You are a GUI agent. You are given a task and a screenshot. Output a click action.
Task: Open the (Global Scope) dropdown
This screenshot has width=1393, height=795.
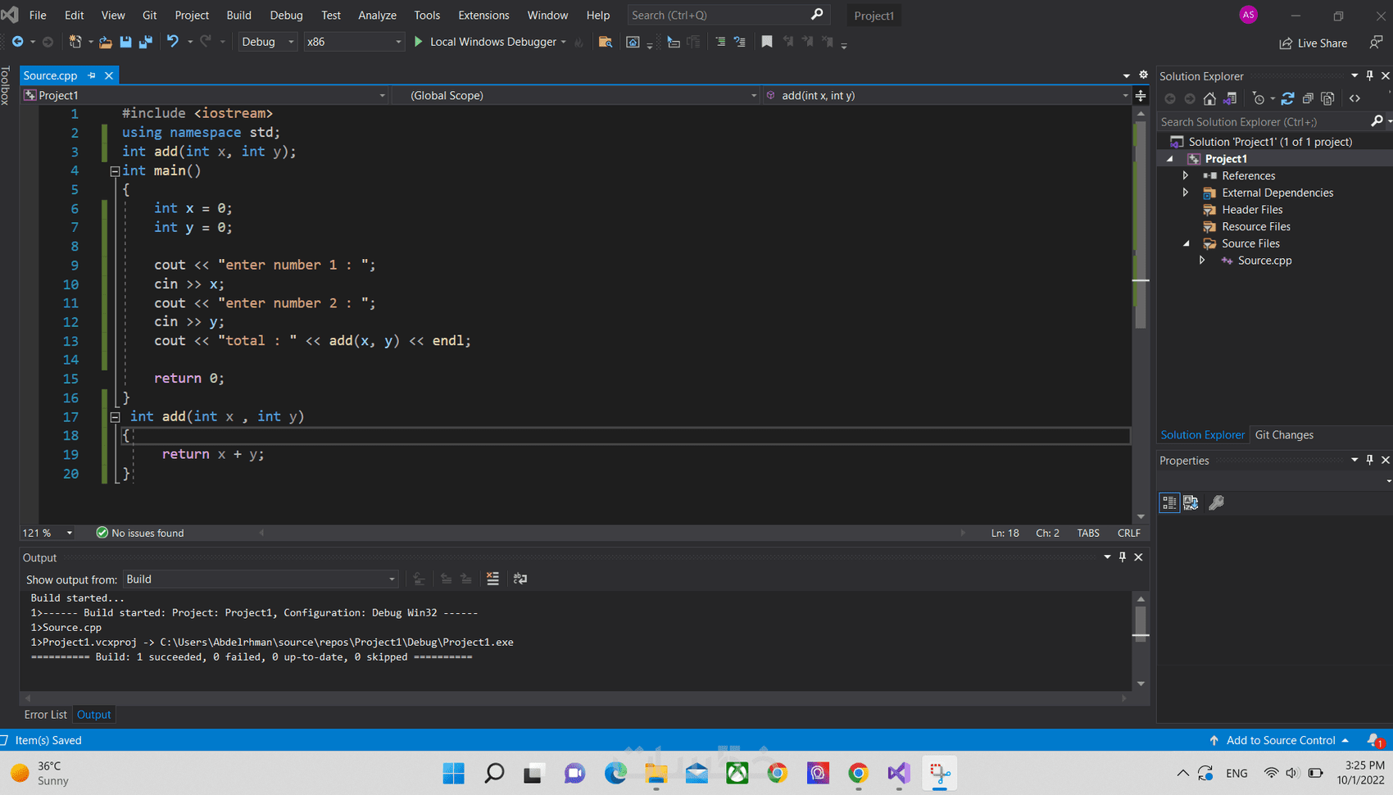coord(576,96)
